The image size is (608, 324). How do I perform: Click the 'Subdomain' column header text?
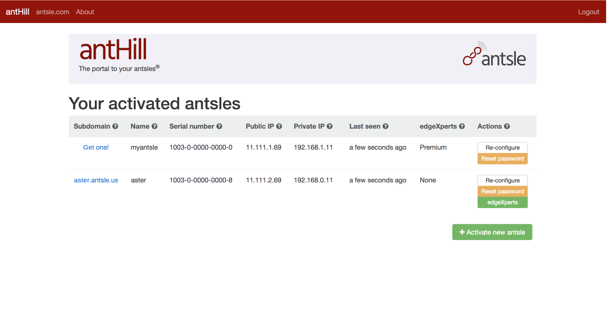coord(92,126)
